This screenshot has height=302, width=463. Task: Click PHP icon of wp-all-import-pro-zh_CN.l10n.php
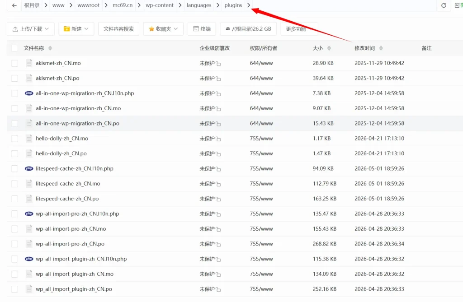(x=29, y=214)
